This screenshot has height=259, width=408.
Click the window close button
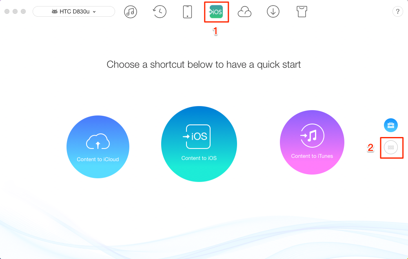click(x=7, y=11)
